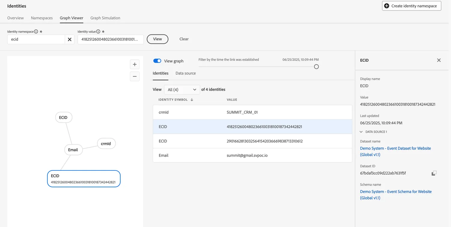Image resolution: width=451 pixels, height=227 pixels.
Task: Zoom out of the graph with minus
Action: coord(135,76)
